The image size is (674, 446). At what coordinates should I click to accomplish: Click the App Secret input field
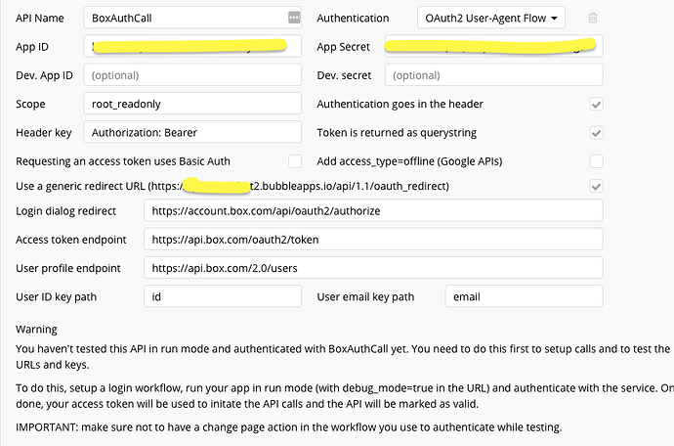tap(494, 47)
